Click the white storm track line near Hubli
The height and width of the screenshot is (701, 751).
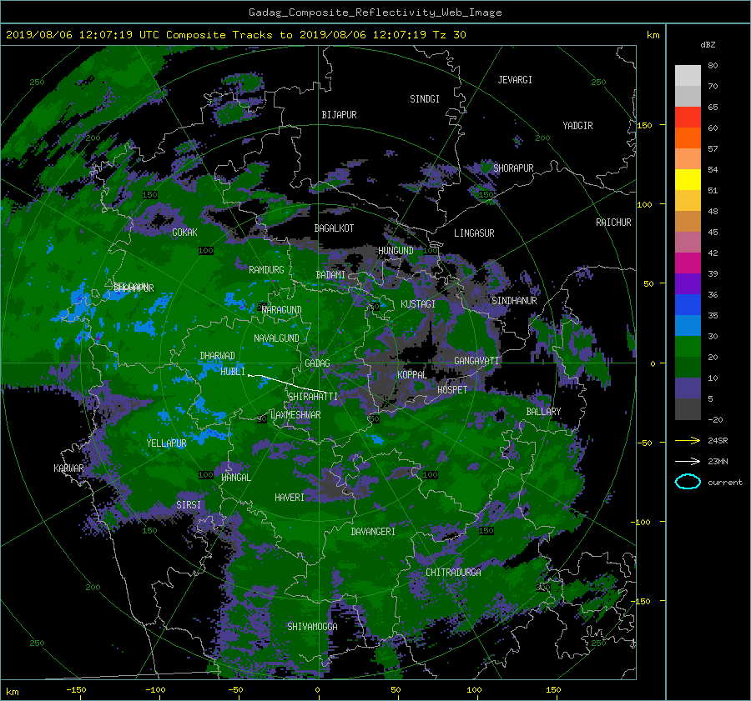click(x=286, y=383)
